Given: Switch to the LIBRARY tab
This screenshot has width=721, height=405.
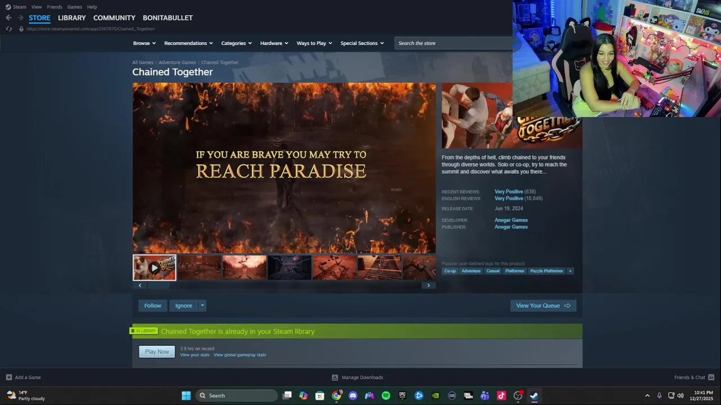Looking at the screenshot, I should tap(72, 18).
